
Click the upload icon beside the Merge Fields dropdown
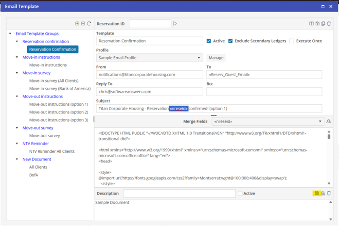[328, 122]
